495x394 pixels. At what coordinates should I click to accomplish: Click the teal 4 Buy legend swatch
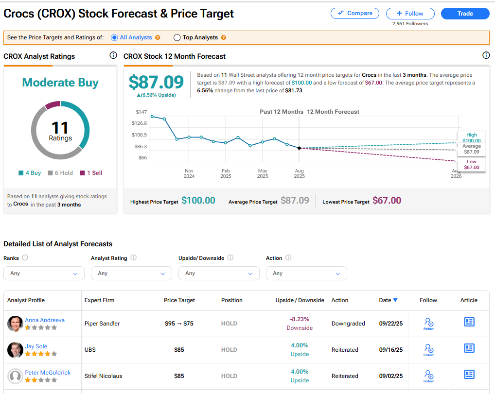(21, 173)
